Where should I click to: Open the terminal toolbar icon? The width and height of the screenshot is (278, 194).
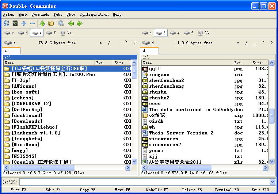coord(15,23)
